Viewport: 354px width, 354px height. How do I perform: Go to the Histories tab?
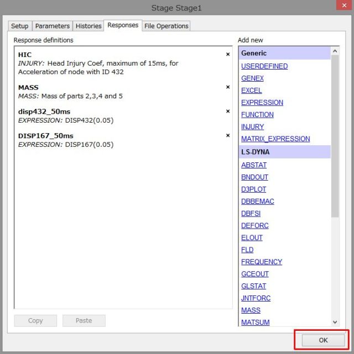88,26
